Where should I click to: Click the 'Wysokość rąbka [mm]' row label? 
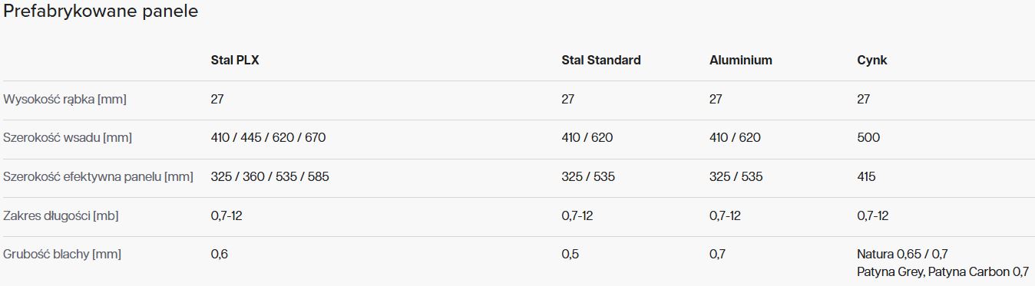tap(65, 99)
